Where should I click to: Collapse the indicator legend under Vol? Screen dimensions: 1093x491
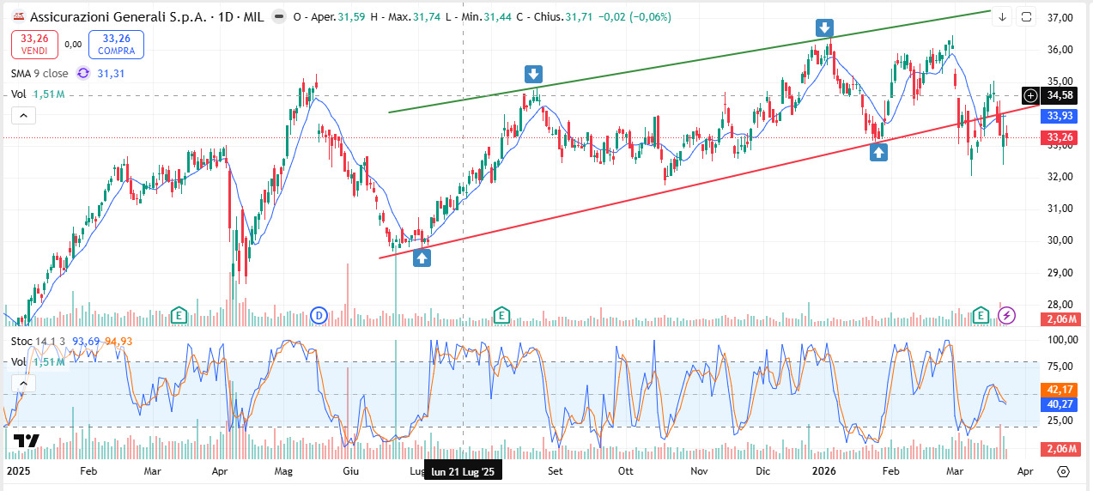coord(22,116)
